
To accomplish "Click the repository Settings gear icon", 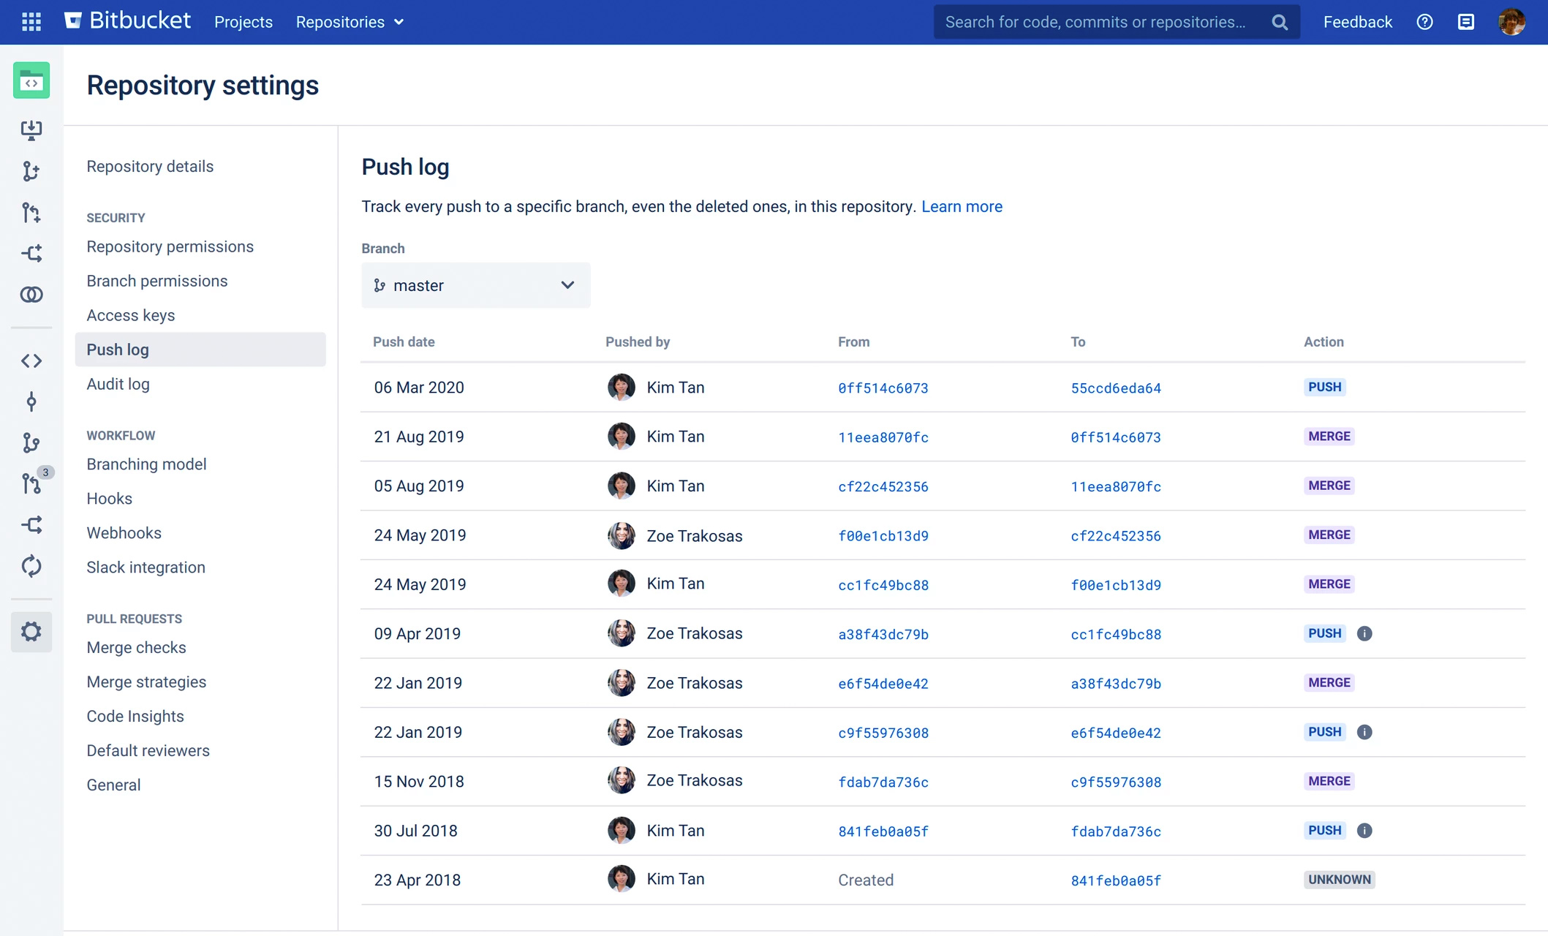I will [31, 631].
